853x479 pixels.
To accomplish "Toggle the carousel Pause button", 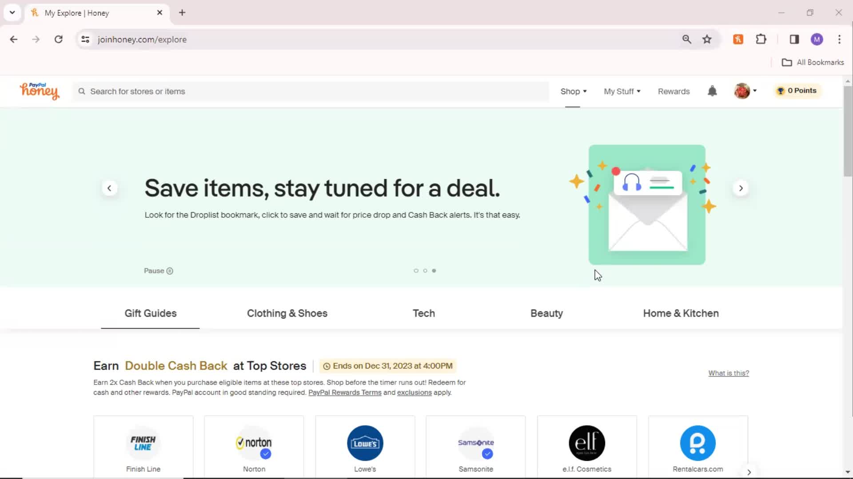I will point(159,270).
